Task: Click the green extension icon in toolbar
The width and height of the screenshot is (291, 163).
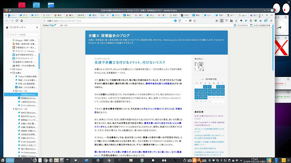Action: (x=256, y=21)
